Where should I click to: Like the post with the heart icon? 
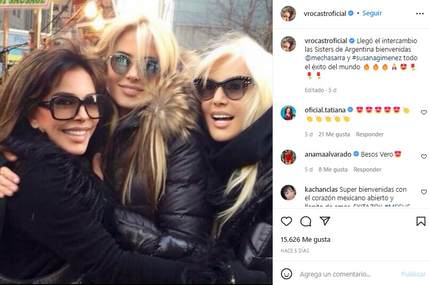click(287, 221)
